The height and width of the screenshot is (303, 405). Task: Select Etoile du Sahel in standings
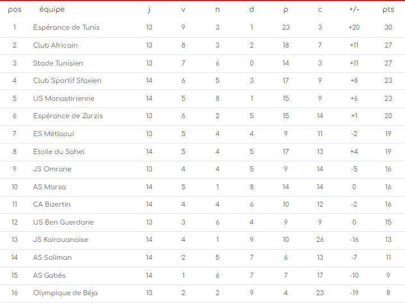(59, 152)
